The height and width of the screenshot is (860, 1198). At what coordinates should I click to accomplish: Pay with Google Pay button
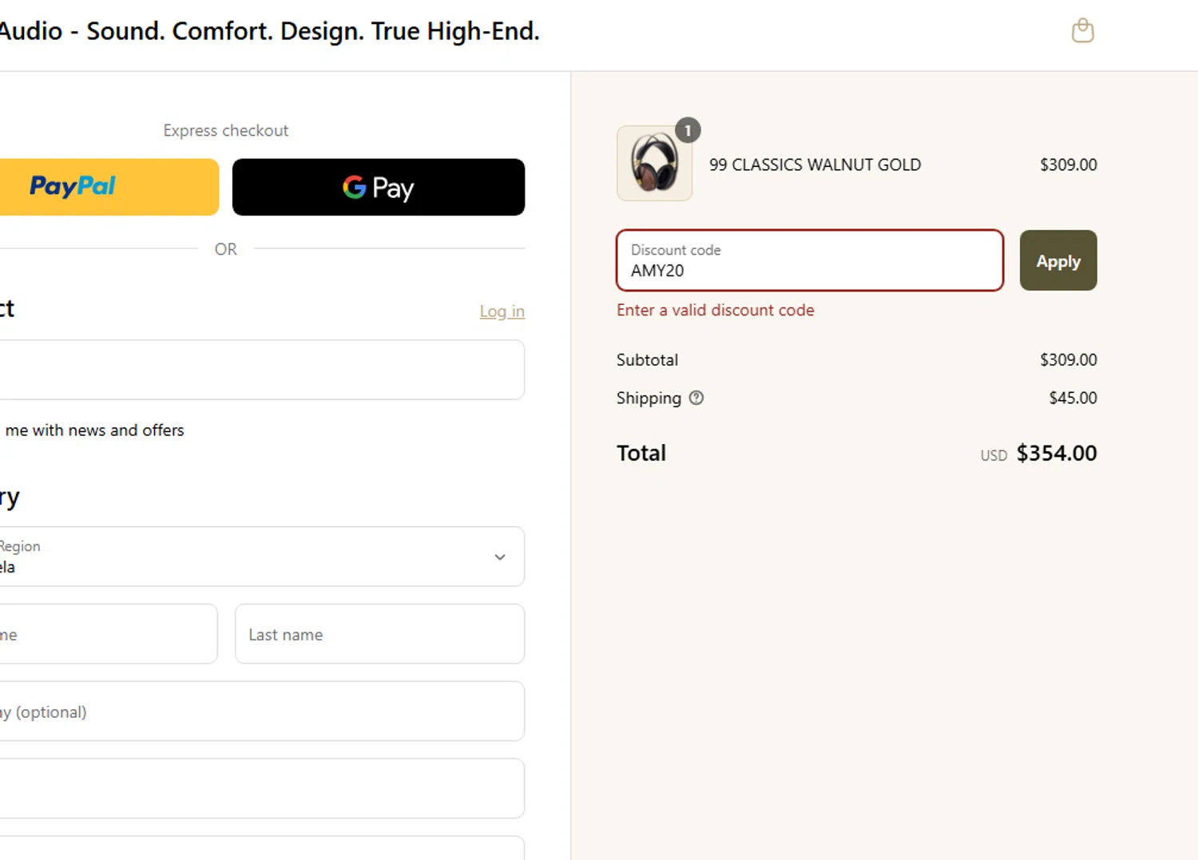tap(379, 187)
